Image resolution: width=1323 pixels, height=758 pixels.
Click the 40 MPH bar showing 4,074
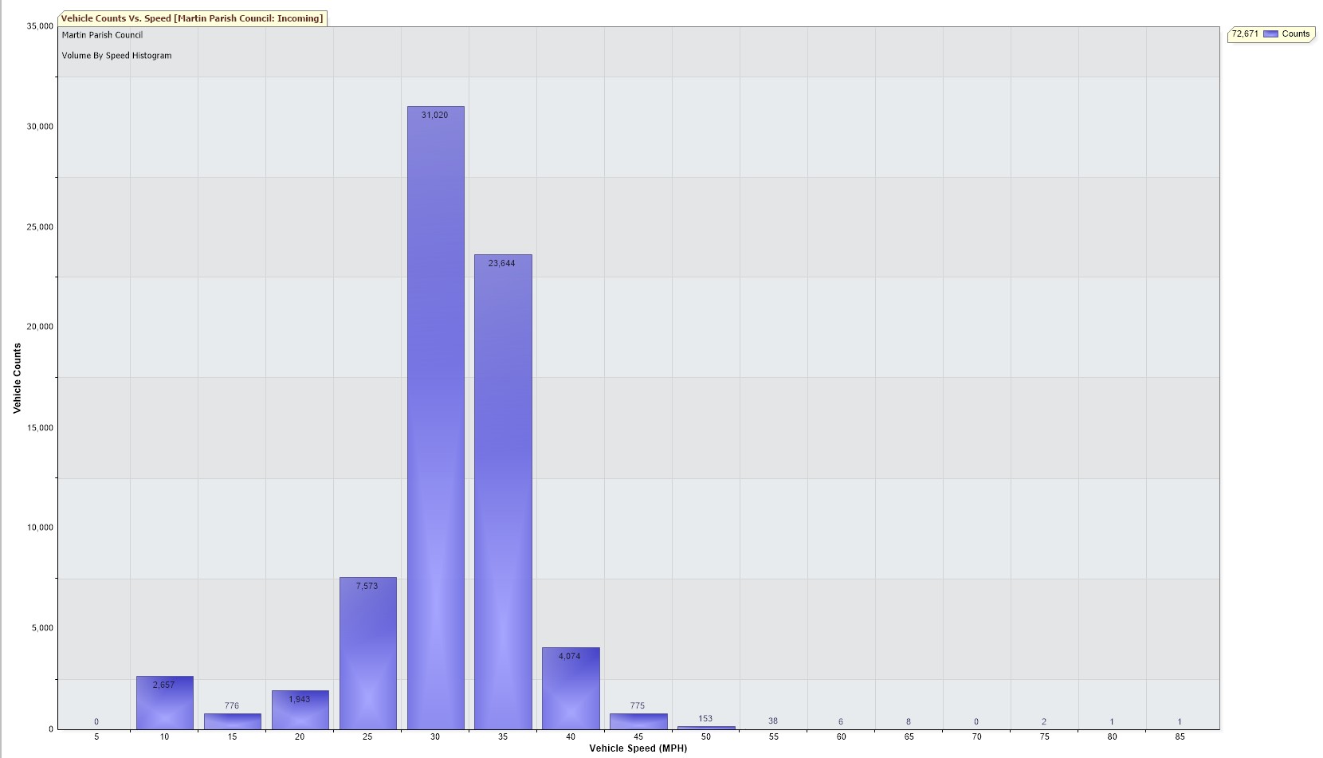[571, 689]
